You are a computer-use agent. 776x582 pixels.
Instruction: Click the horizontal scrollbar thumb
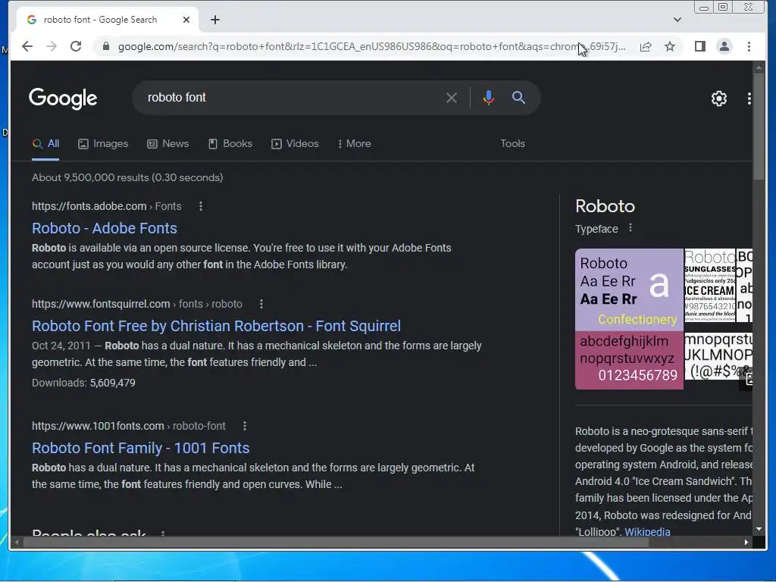[336, 543]
